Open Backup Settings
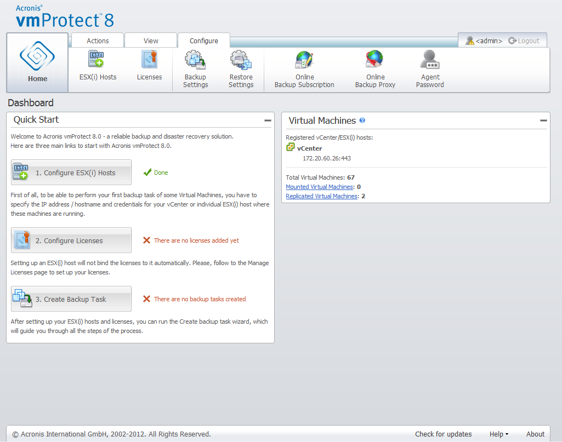The width and height of the screenshot is (562, 442). [195, 70]
